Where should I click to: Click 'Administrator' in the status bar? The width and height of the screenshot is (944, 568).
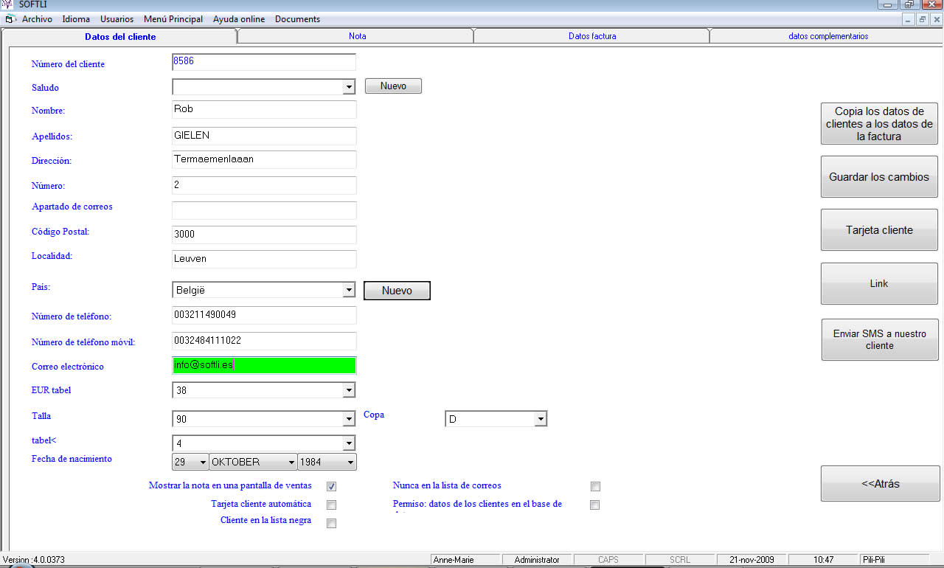point(537,560)
